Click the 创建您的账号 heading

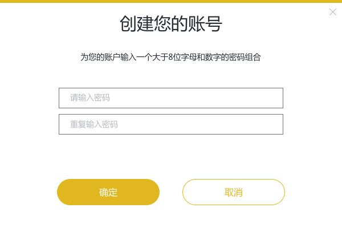coord(171,24)
